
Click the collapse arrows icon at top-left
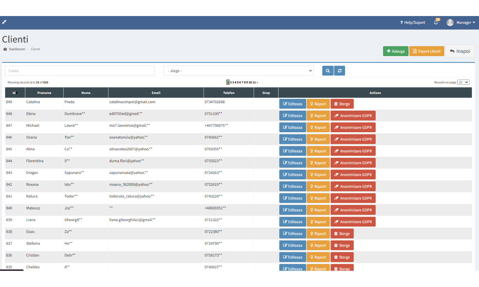click(x=4, y=22)
